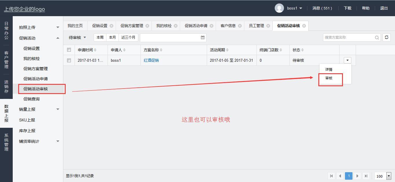Close the 促销设置 tab with its x icon
395x182 pixels.
click(111, 26)
